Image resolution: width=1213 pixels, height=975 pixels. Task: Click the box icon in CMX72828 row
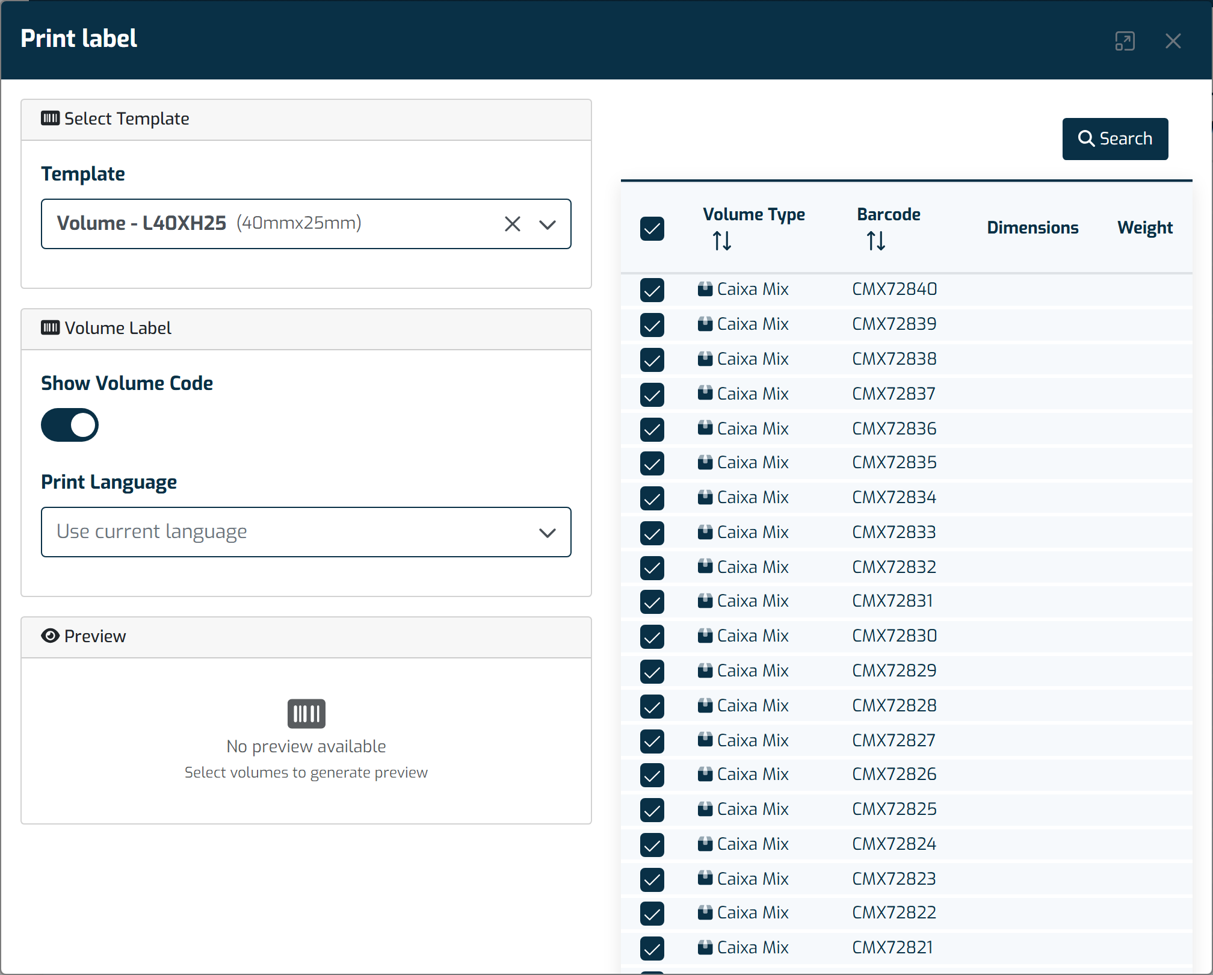point(705,705)
